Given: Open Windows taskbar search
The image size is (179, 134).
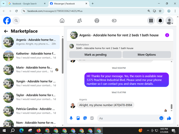Looking at the screenshot, I should pyautogui.click(x=13, y=130).
